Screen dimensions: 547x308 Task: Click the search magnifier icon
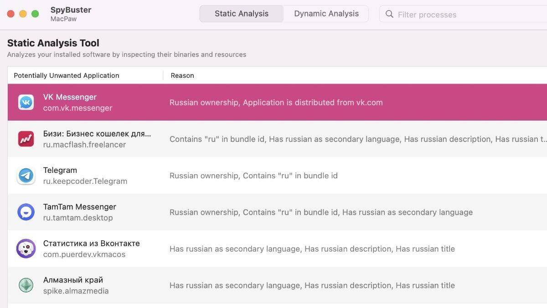pos(389,14)
